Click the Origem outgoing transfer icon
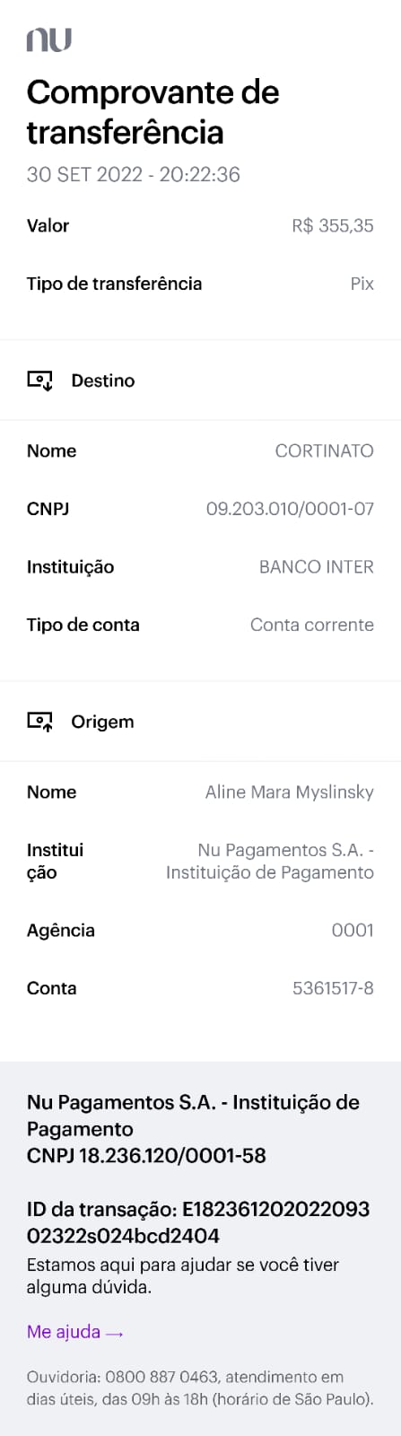The width and height of the screenshot is (401, 1436). coord(40,722)
